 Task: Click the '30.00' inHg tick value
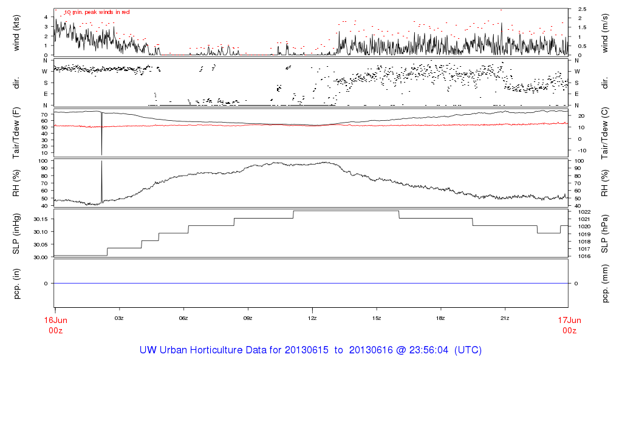coord(41,257)
